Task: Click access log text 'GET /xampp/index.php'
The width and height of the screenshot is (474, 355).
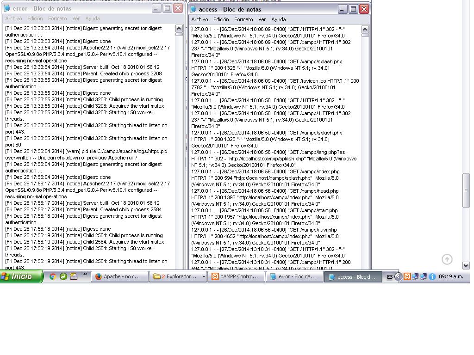Action: click(x=314, y=171)
